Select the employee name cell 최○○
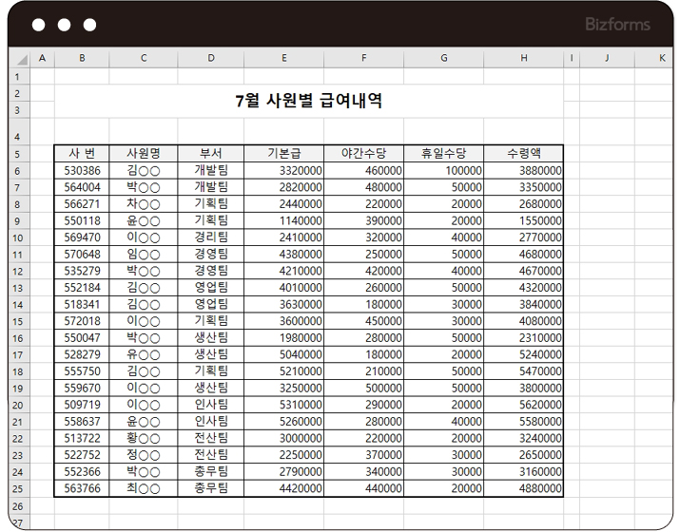Image resolution: width=680 pixels, height=532 pixels. [x=143, y=488]
